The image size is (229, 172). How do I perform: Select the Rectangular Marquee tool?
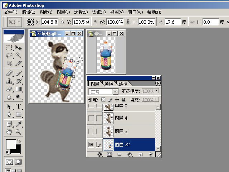click(9, 48)
